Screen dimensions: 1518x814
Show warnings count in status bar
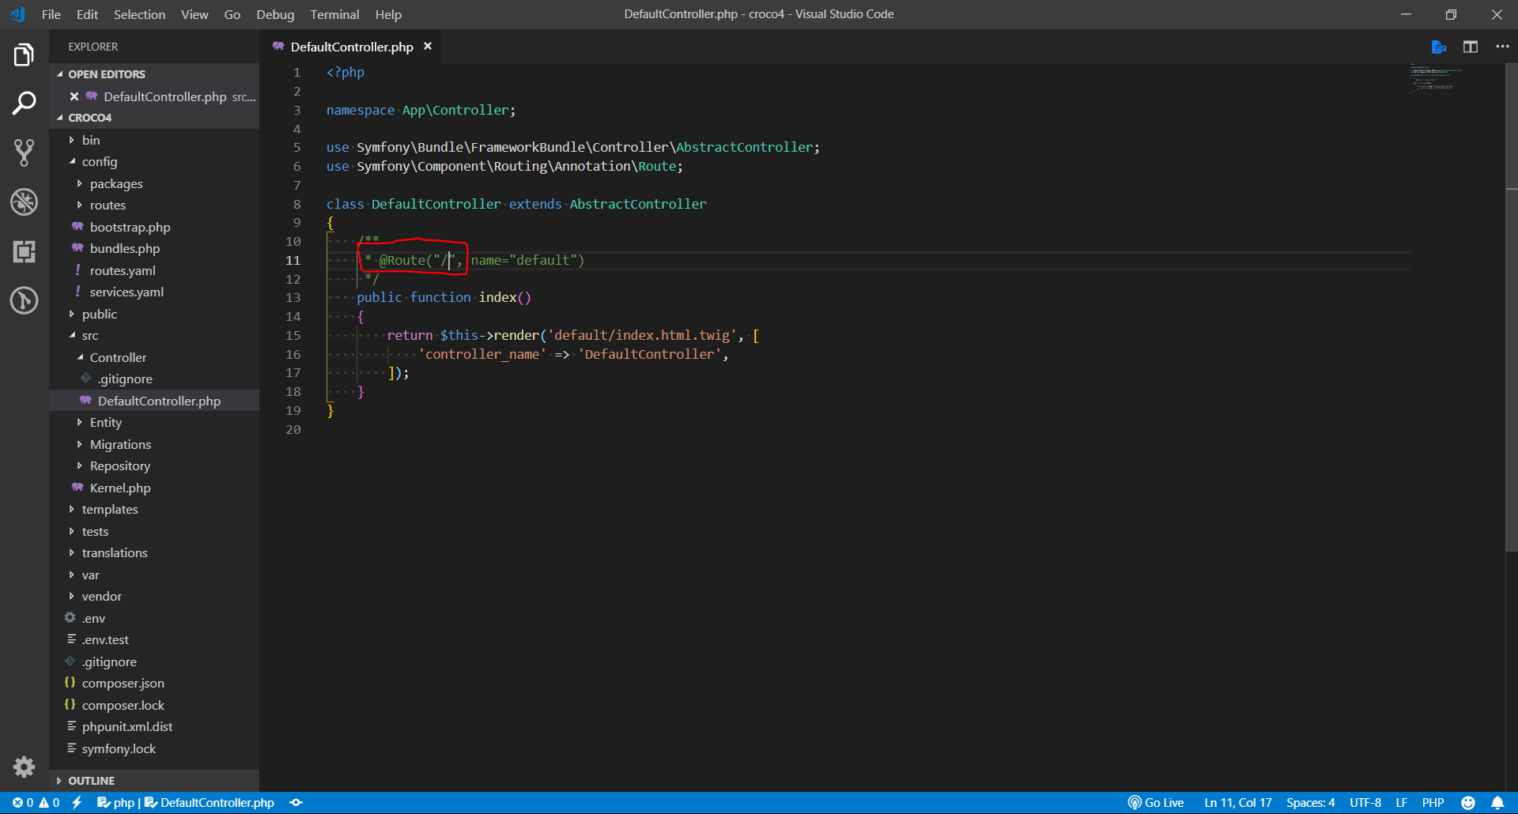pos(49,803)
